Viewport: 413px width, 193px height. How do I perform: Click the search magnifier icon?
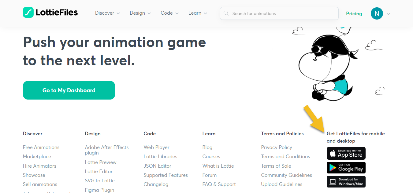click(226, 13)
